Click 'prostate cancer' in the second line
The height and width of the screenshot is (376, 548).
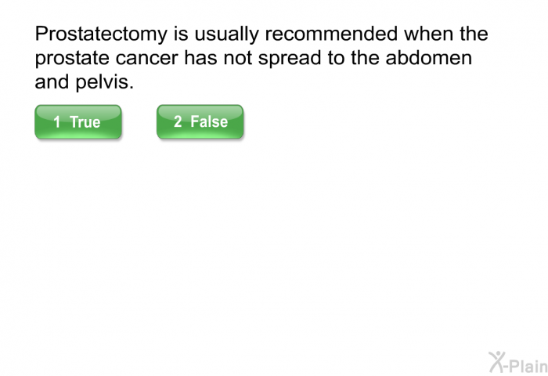point(106,58)
